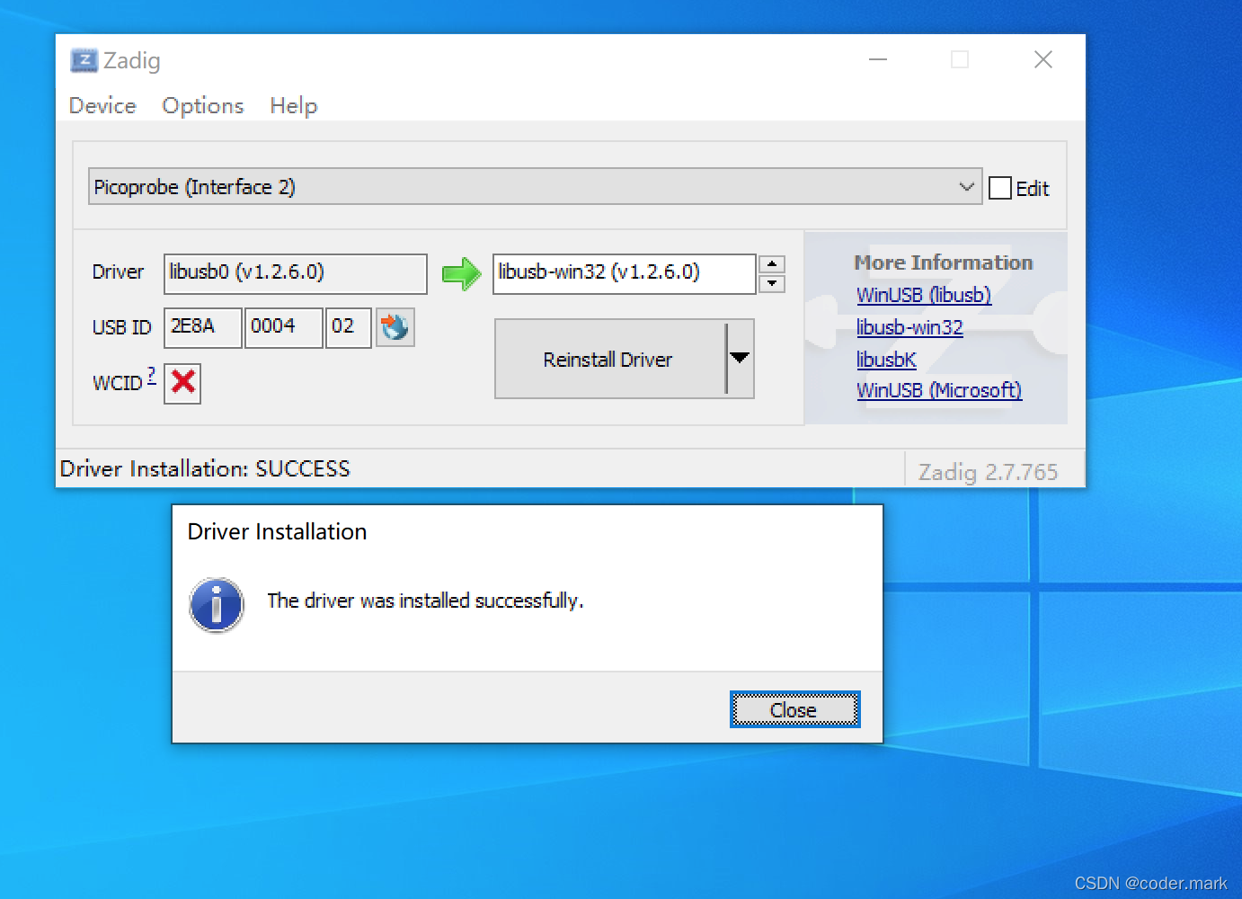Open the libusbK link
Viewport: 1242px width, 899px height.
pos(886,360)
